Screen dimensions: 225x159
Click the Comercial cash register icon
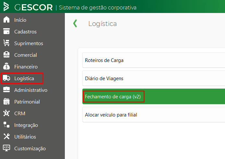[6, 55]
